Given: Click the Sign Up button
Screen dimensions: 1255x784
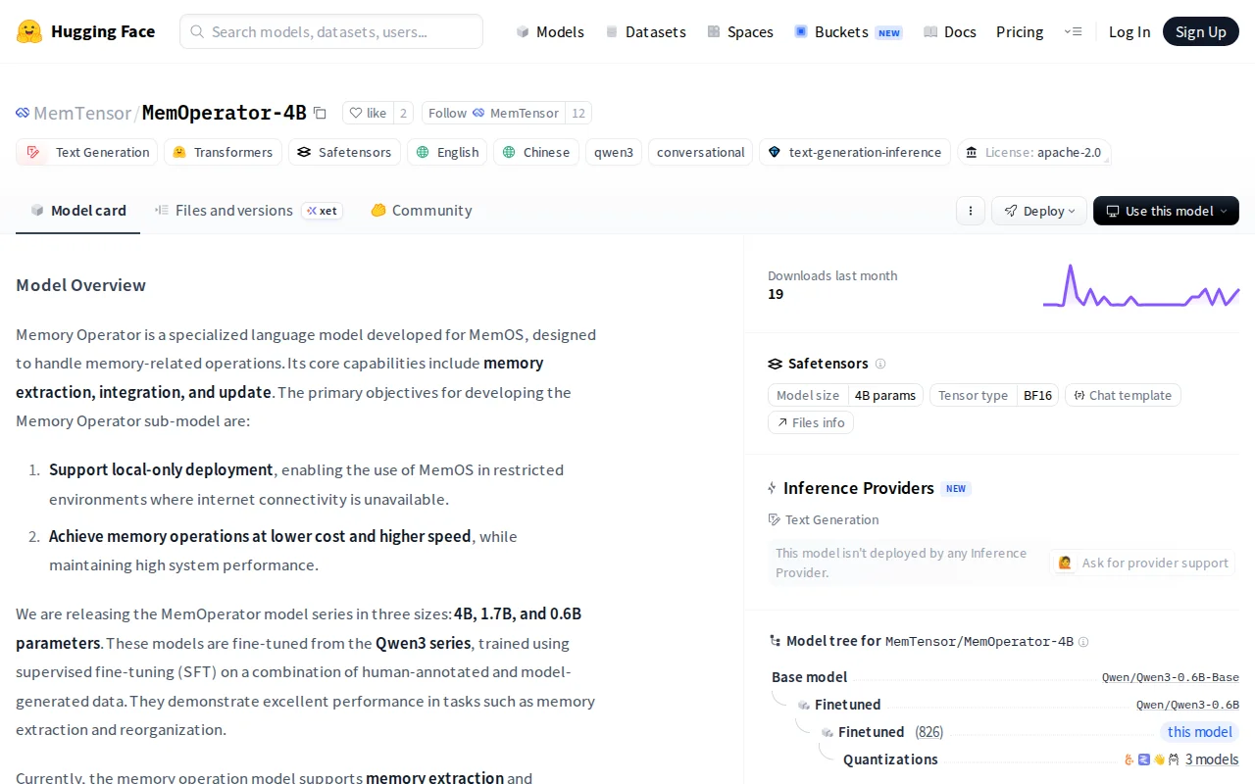Looking at the screenshot, I should pos(1201,31).
